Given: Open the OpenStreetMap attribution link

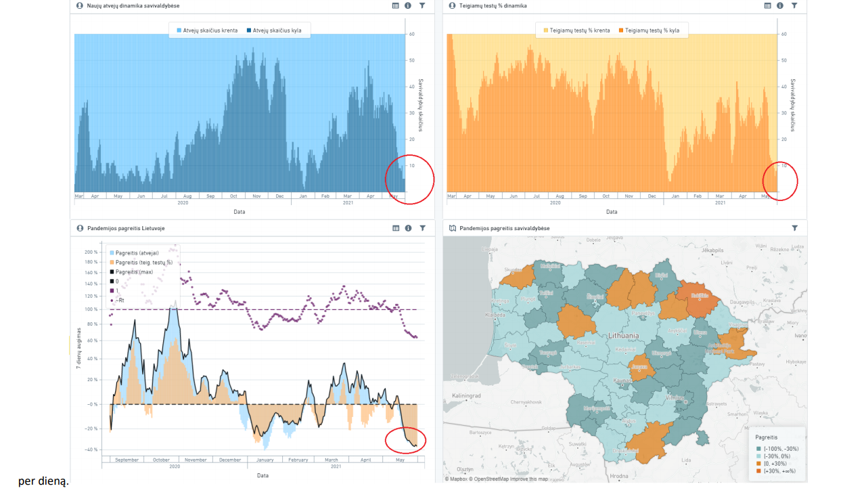Looking at the screenshot, I should click(490, 479).
